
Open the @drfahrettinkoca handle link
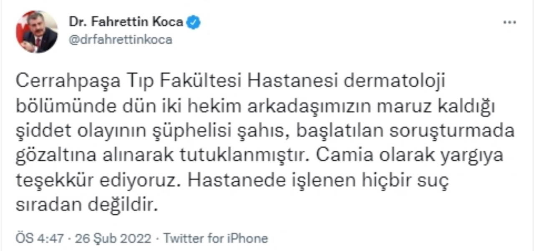click(x=120, y=40)
